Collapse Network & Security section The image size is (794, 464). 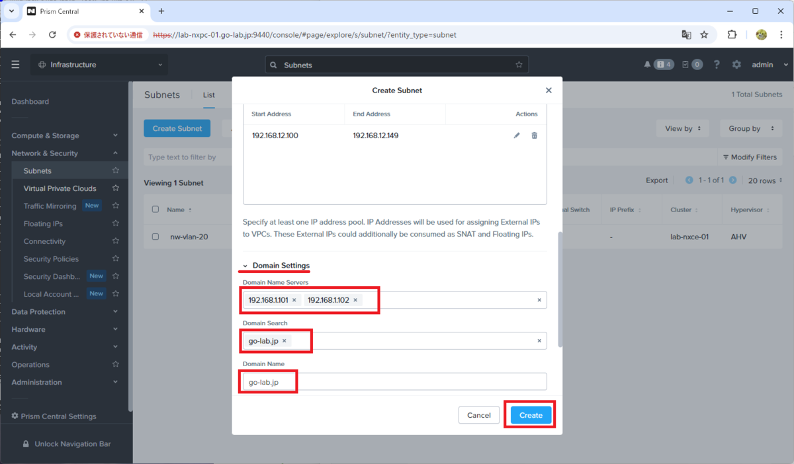[x=65, y=153]
